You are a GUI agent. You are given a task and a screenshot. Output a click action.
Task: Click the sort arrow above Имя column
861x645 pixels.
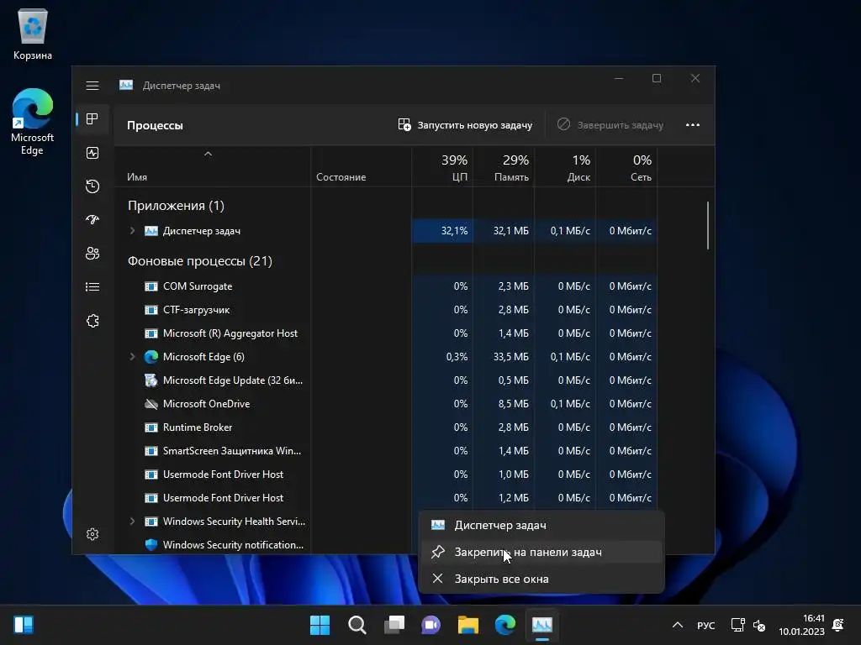[209, 155]
